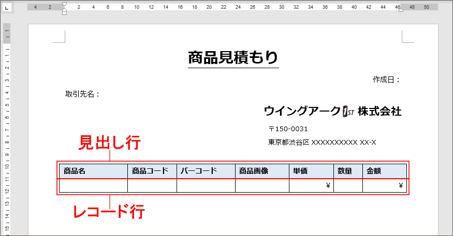Click the バーコード header cell

pyautogui.click(x=206, y=171)
